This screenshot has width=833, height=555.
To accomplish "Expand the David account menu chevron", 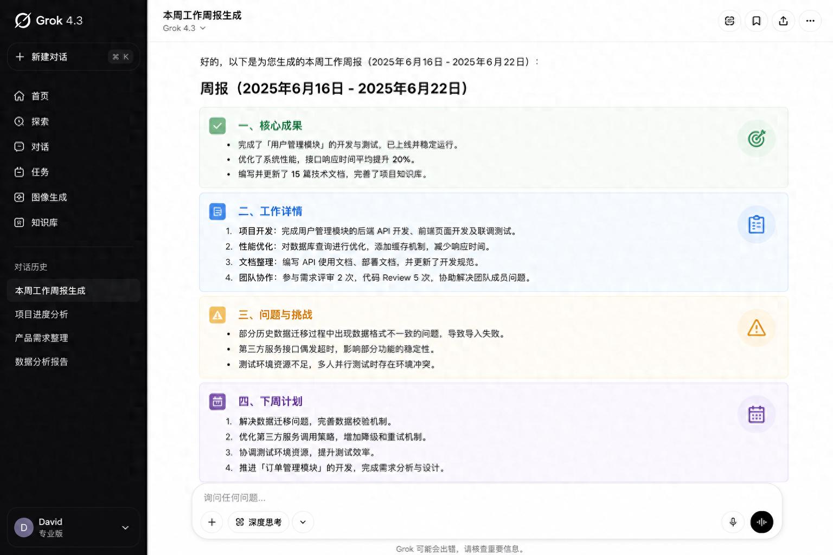I will 125,528.
